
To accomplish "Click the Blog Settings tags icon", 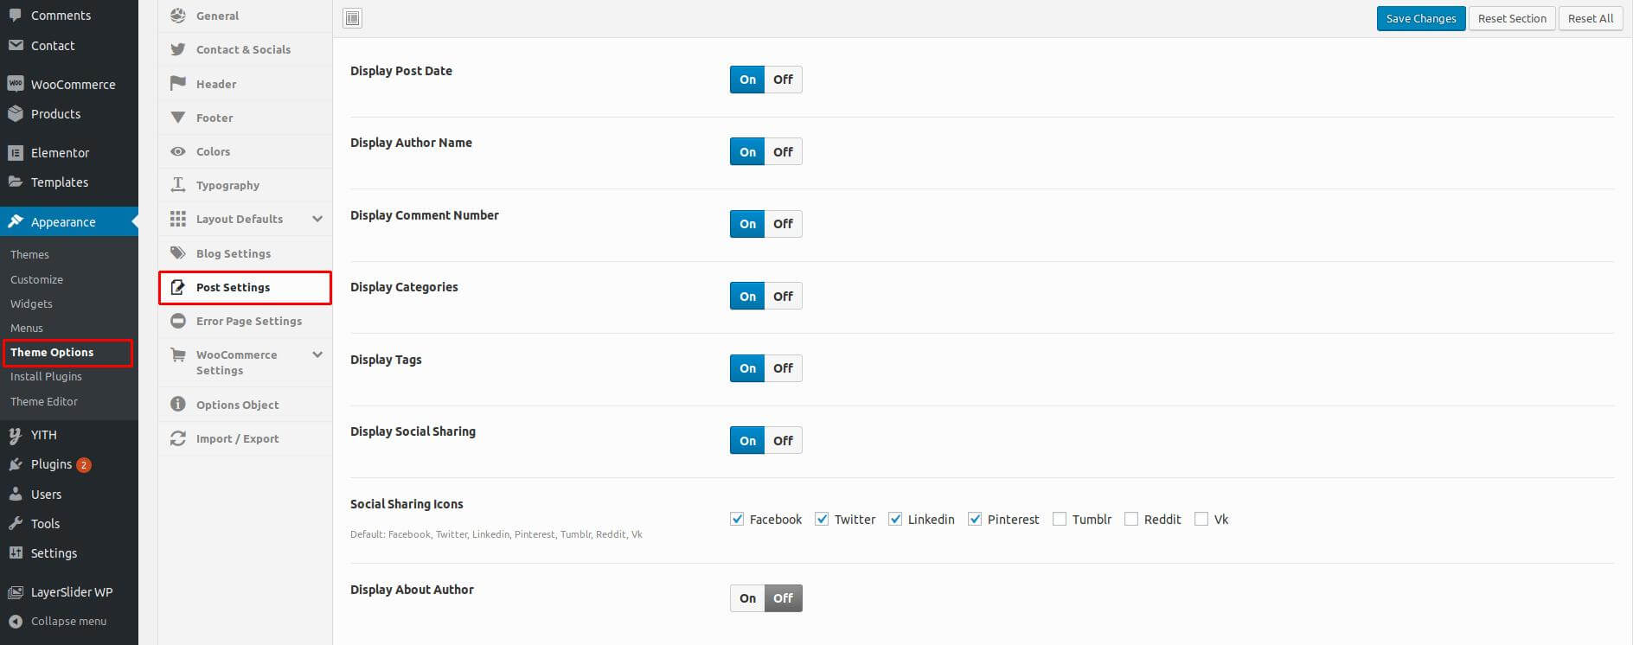I will click(177, 252).
